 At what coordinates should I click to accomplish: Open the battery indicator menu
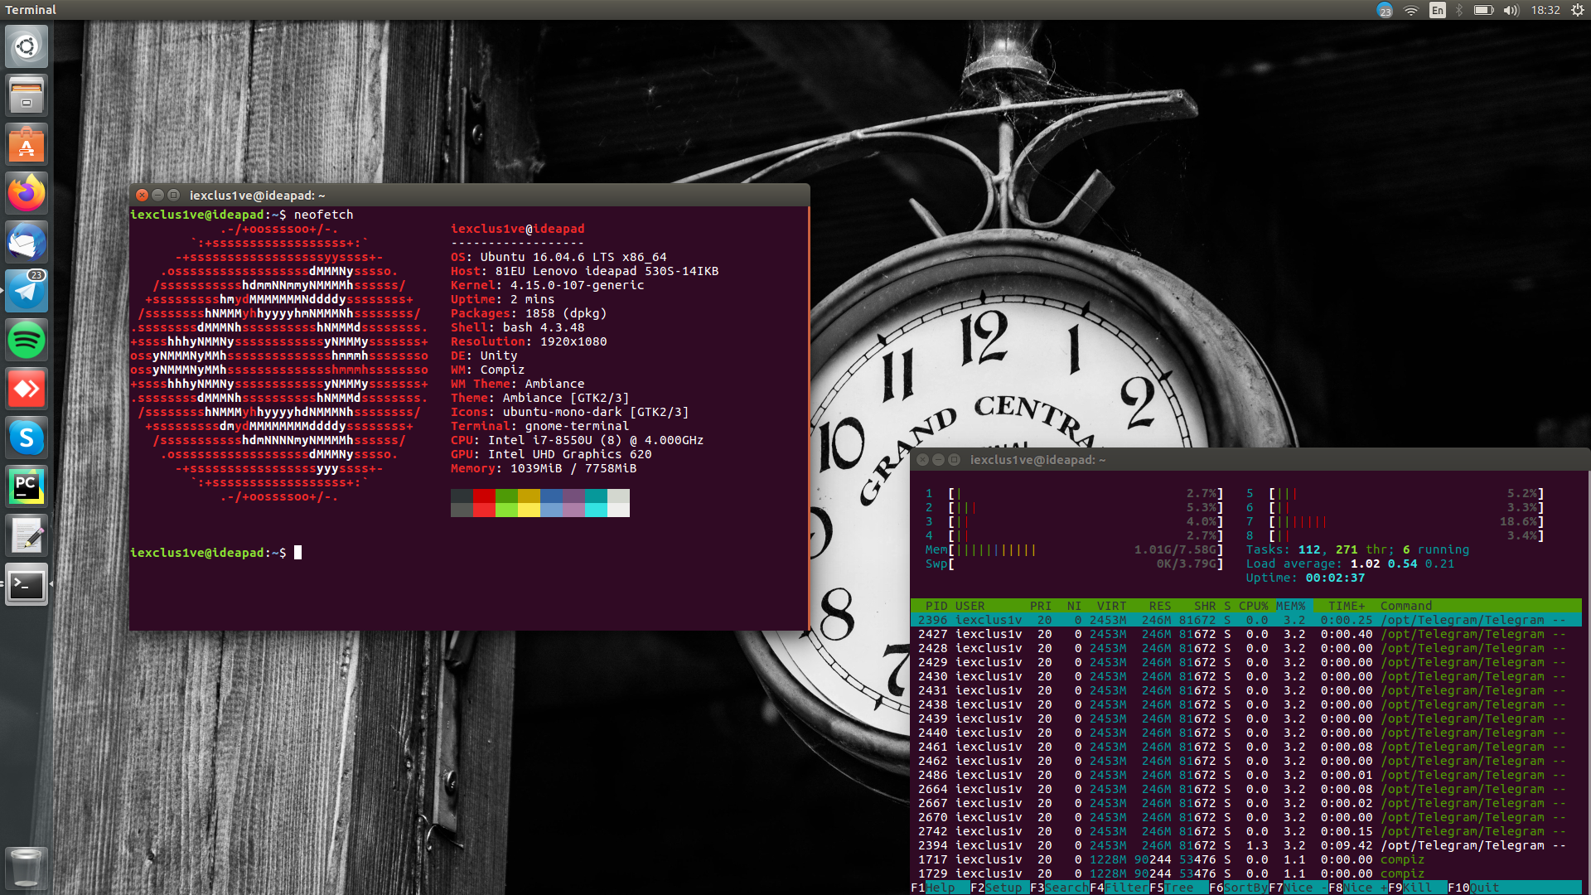1483,10
